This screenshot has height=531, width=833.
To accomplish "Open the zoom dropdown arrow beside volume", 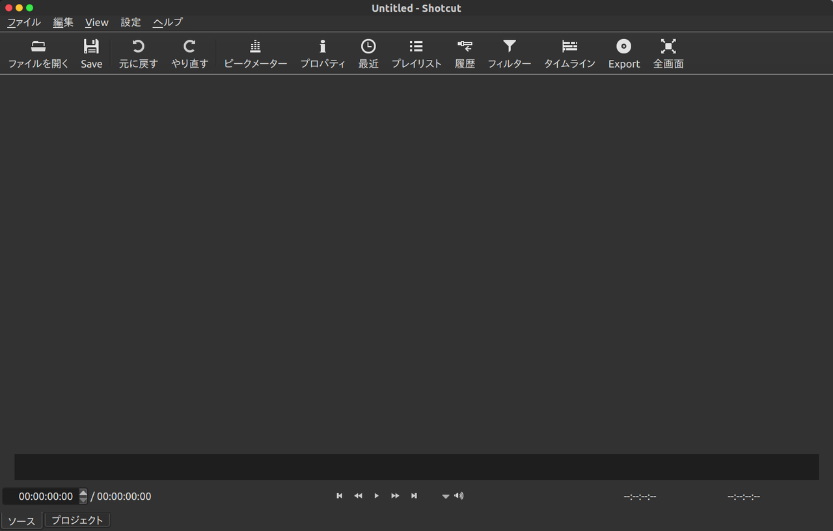I will (446, 497).
